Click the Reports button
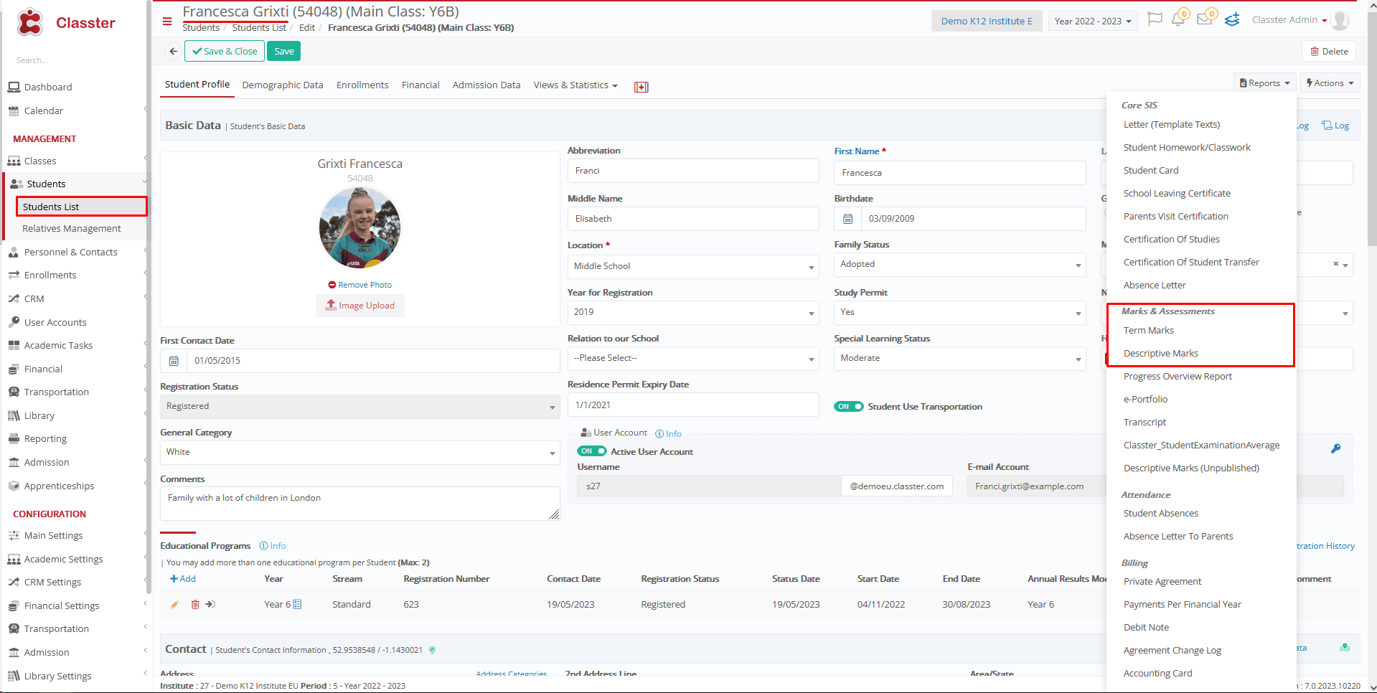Viewport: 1377px width, 693px height. tap(1265, 83)
